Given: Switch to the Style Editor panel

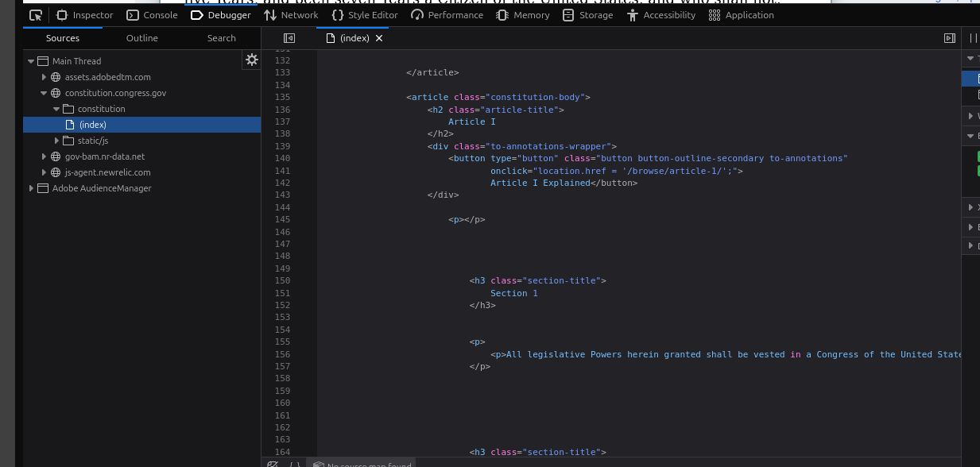Looking at the screenshot, I should point(365,15).
